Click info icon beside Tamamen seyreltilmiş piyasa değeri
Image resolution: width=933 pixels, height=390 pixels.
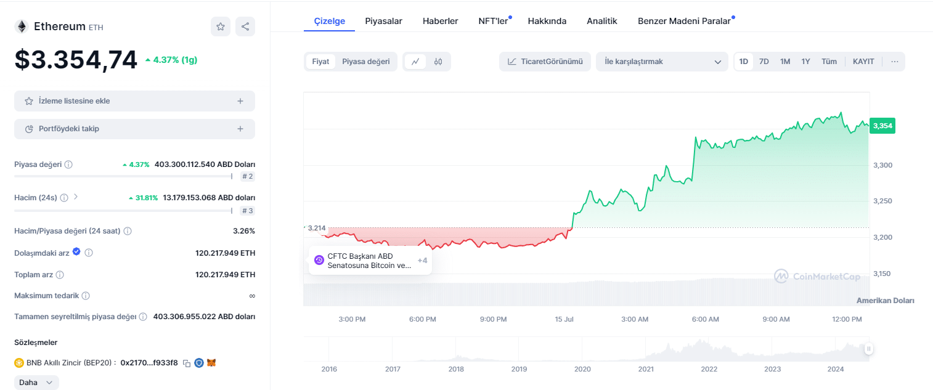[143, 317]
